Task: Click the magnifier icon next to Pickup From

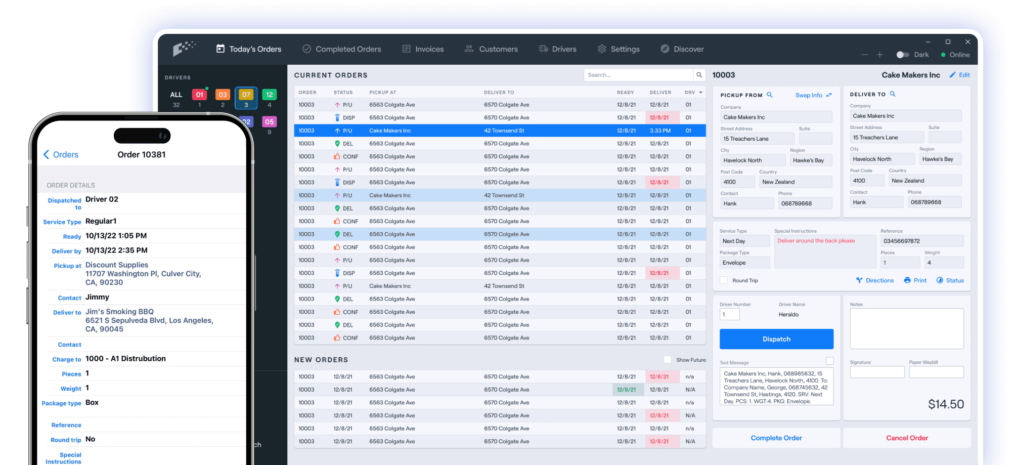Action: coord(770,95)
